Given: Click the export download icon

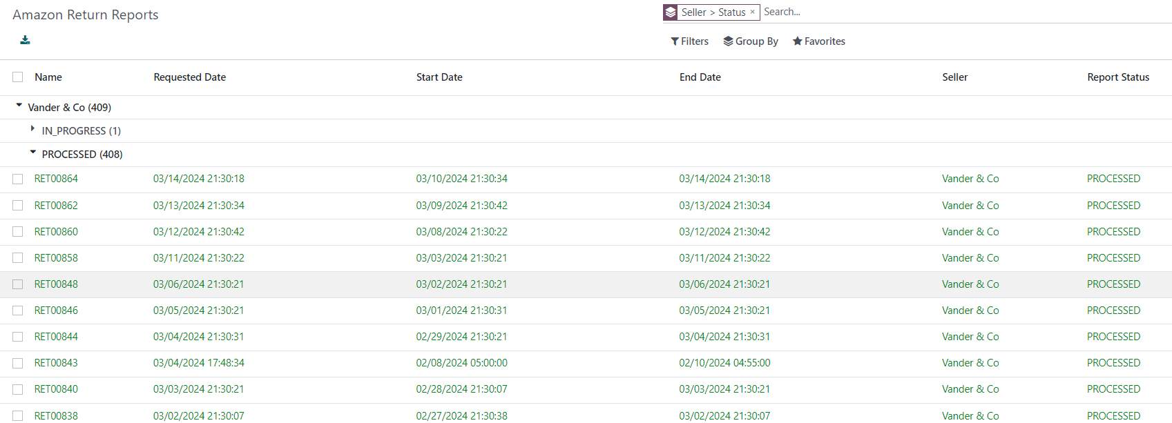Looking at the screenshot, I should pos(25,40).
